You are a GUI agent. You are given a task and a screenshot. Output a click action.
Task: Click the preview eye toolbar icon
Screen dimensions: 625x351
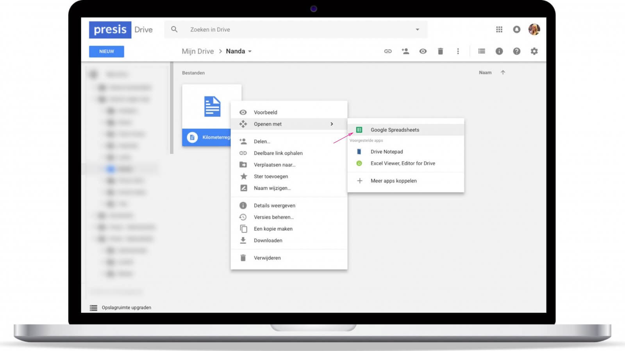coord(423,51)
